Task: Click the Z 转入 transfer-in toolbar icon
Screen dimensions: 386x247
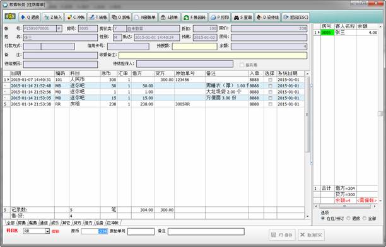Action: [53, 17]
